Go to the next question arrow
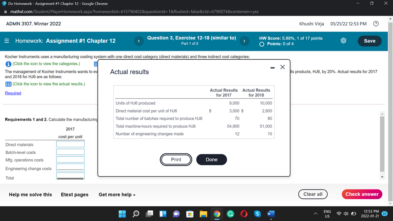Screen dimensions: 393x221 click(x=244, y=41)
